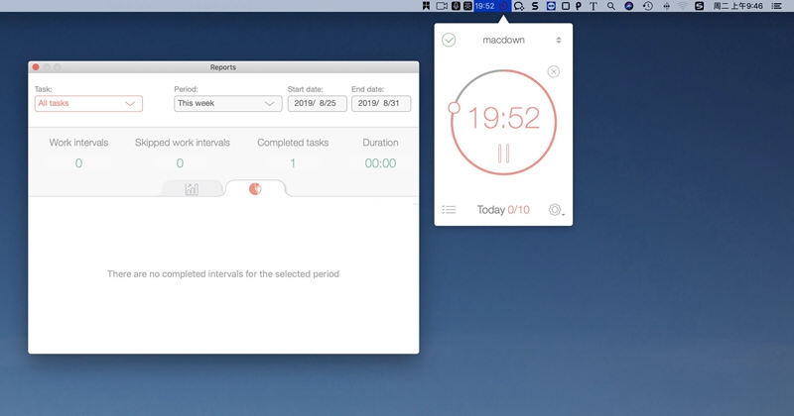Click the P icon in the menu bar

[x=579, y=6]
